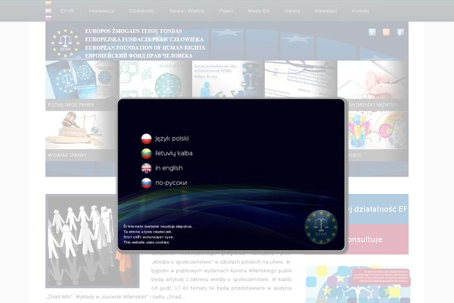The image size is (454, 303).
Task: Open the 'Poznaj swoje prawa' tile
Action: (x=82, y=86)
